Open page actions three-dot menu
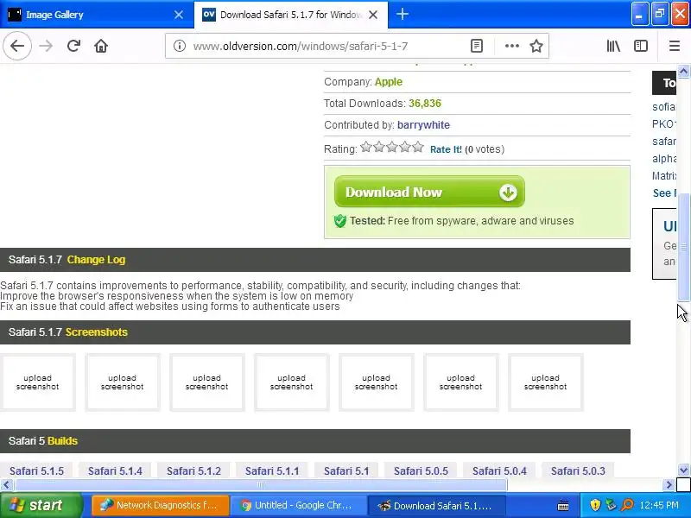 tap(511, 46)
